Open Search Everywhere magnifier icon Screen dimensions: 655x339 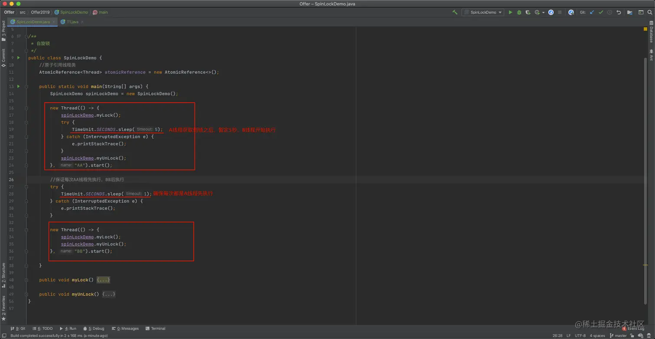(x=650, y=13)
